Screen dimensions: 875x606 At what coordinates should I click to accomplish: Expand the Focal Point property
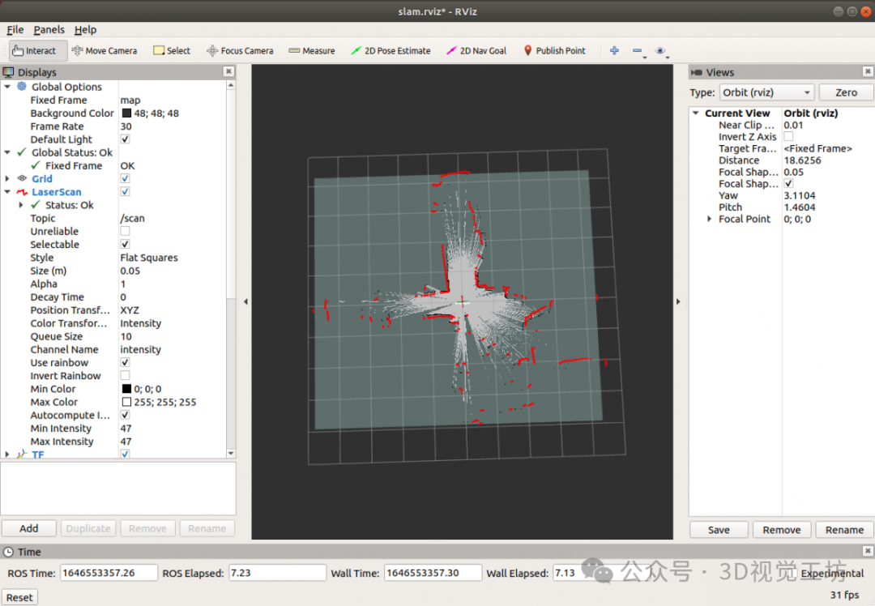point(709,219)
